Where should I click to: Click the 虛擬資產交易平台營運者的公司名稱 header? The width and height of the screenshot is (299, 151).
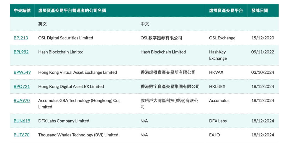tap(72, 11)
